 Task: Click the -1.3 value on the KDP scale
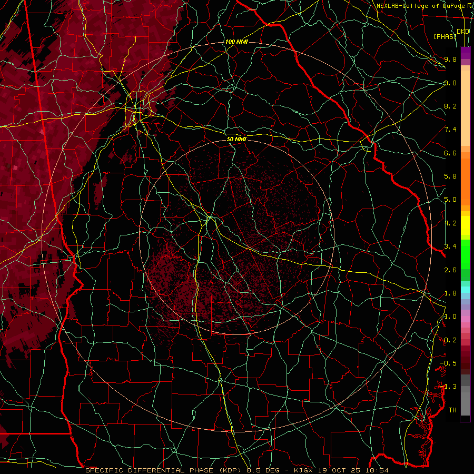(448, 387)
